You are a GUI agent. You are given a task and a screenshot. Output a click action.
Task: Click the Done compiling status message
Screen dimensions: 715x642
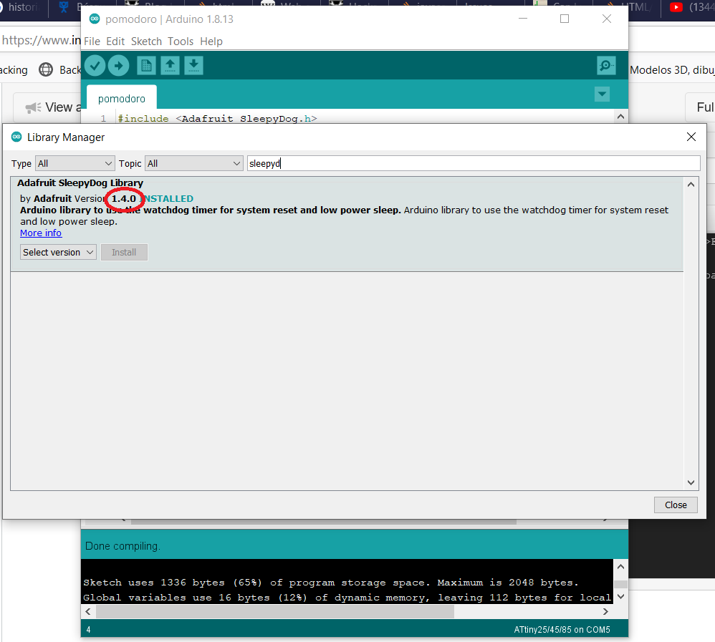tap(123, 546)
